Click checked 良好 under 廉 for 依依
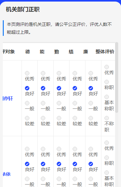 [x=91, y=164]
